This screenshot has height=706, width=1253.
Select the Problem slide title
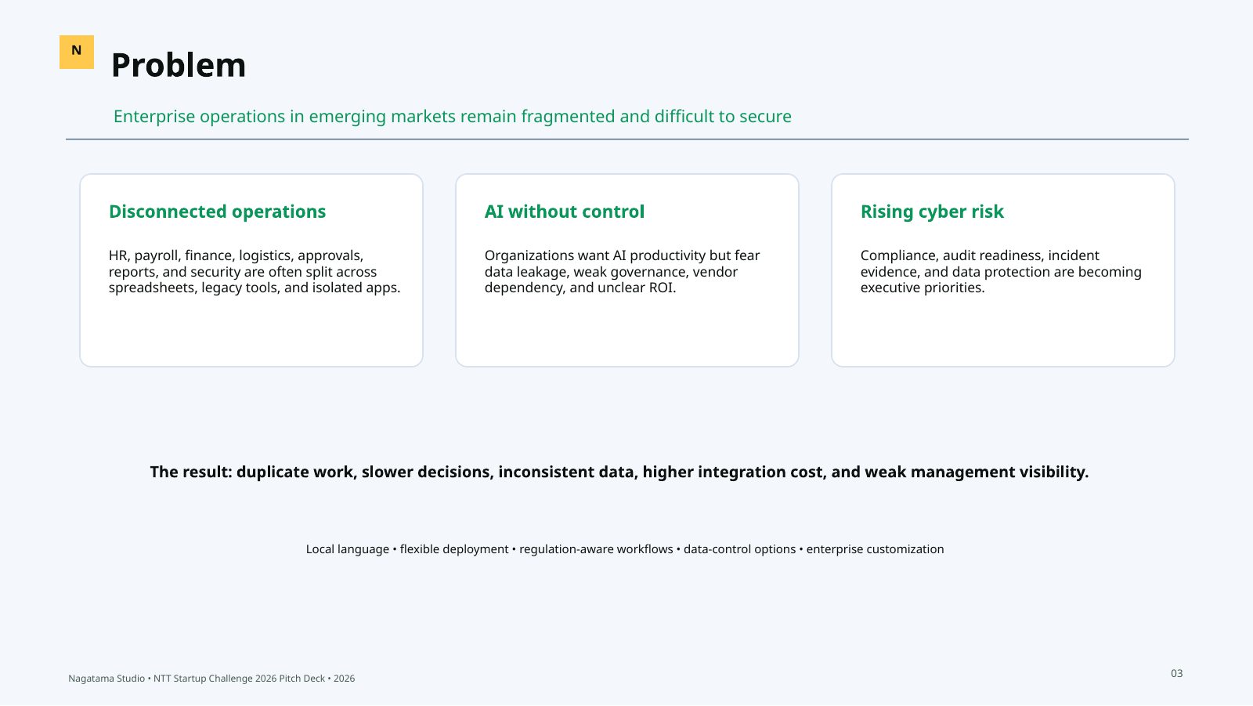tap(179, 65)
